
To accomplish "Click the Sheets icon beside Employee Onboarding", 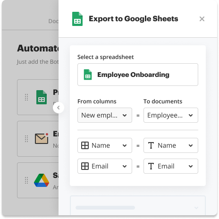I will [88, 75].
